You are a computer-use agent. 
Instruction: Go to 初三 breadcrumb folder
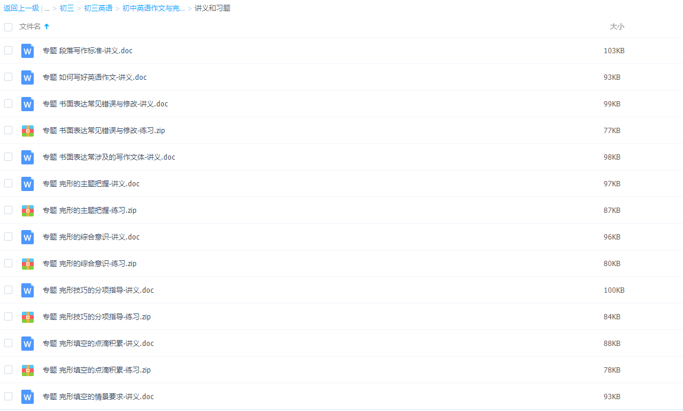point(67,8)
